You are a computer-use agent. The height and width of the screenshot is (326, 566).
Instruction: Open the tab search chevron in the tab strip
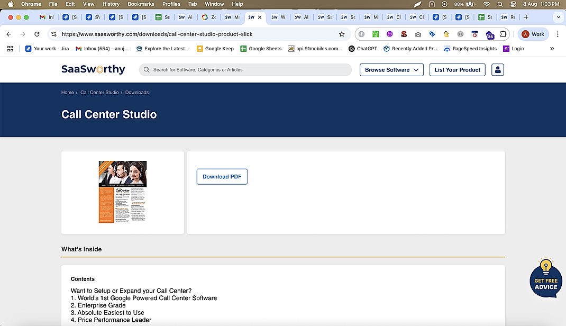coord(558,17)
